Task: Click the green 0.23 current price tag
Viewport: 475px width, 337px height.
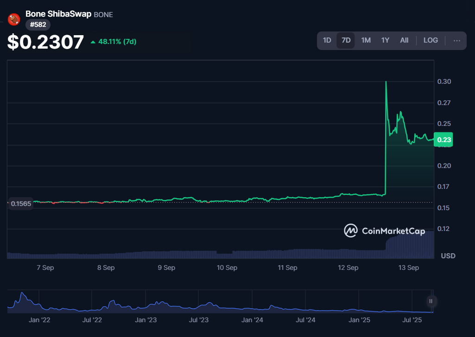Action: 443,140
